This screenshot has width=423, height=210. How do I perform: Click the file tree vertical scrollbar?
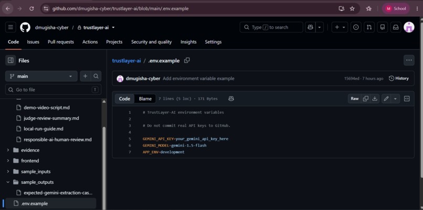point(104,168)
